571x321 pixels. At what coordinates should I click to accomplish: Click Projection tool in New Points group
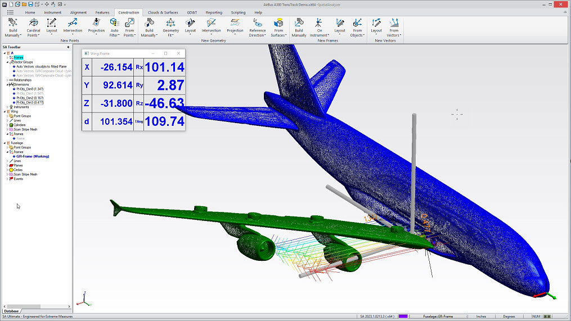[x=96, y=27]
